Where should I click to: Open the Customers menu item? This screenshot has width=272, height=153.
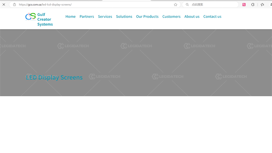point(171,16)
